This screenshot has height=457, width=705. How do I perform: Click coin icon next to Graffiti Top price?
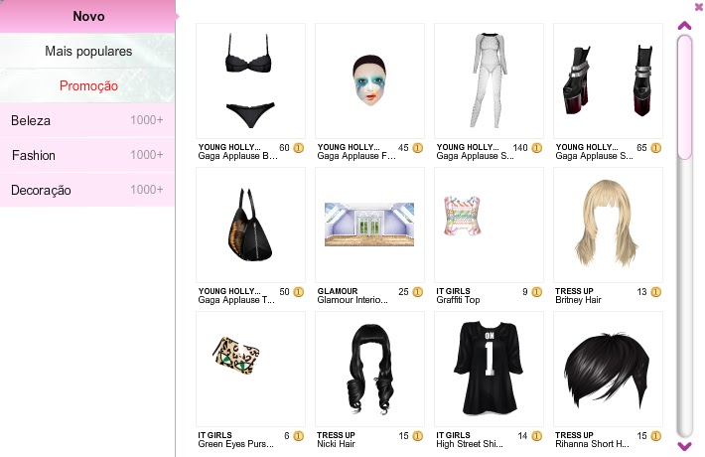pos(537,292)
